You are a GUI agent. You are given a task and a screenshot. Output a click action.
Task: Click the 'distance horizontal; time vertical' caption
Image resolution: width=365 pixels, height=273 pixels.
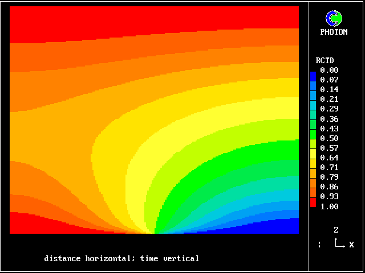click(121, 259)
